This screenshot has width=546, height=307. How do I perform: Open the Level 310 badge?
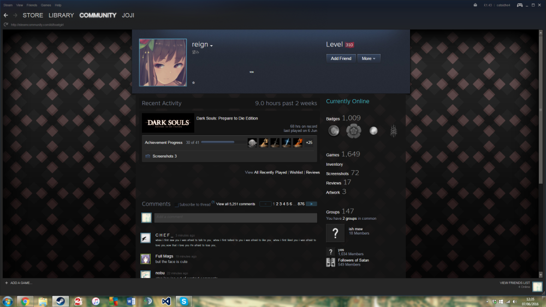pyautogui.click(x=349, y=45)
